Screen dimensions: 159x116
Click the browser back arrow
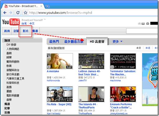[5, 13]
